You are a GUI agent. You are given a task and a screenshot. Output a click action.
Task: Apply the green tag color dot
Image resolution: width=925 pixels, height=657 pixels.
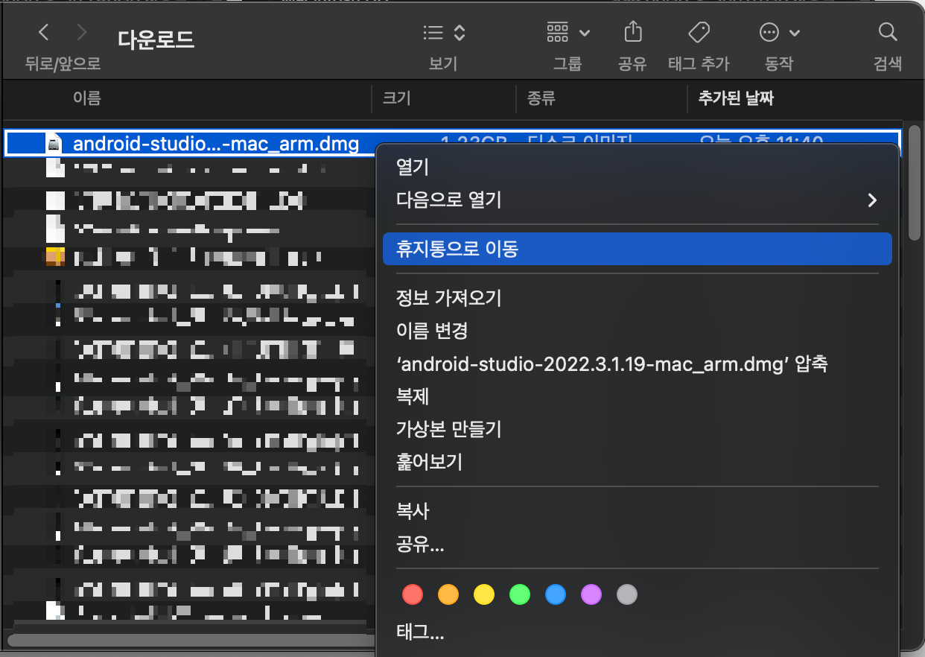click(x=520, y=594)
